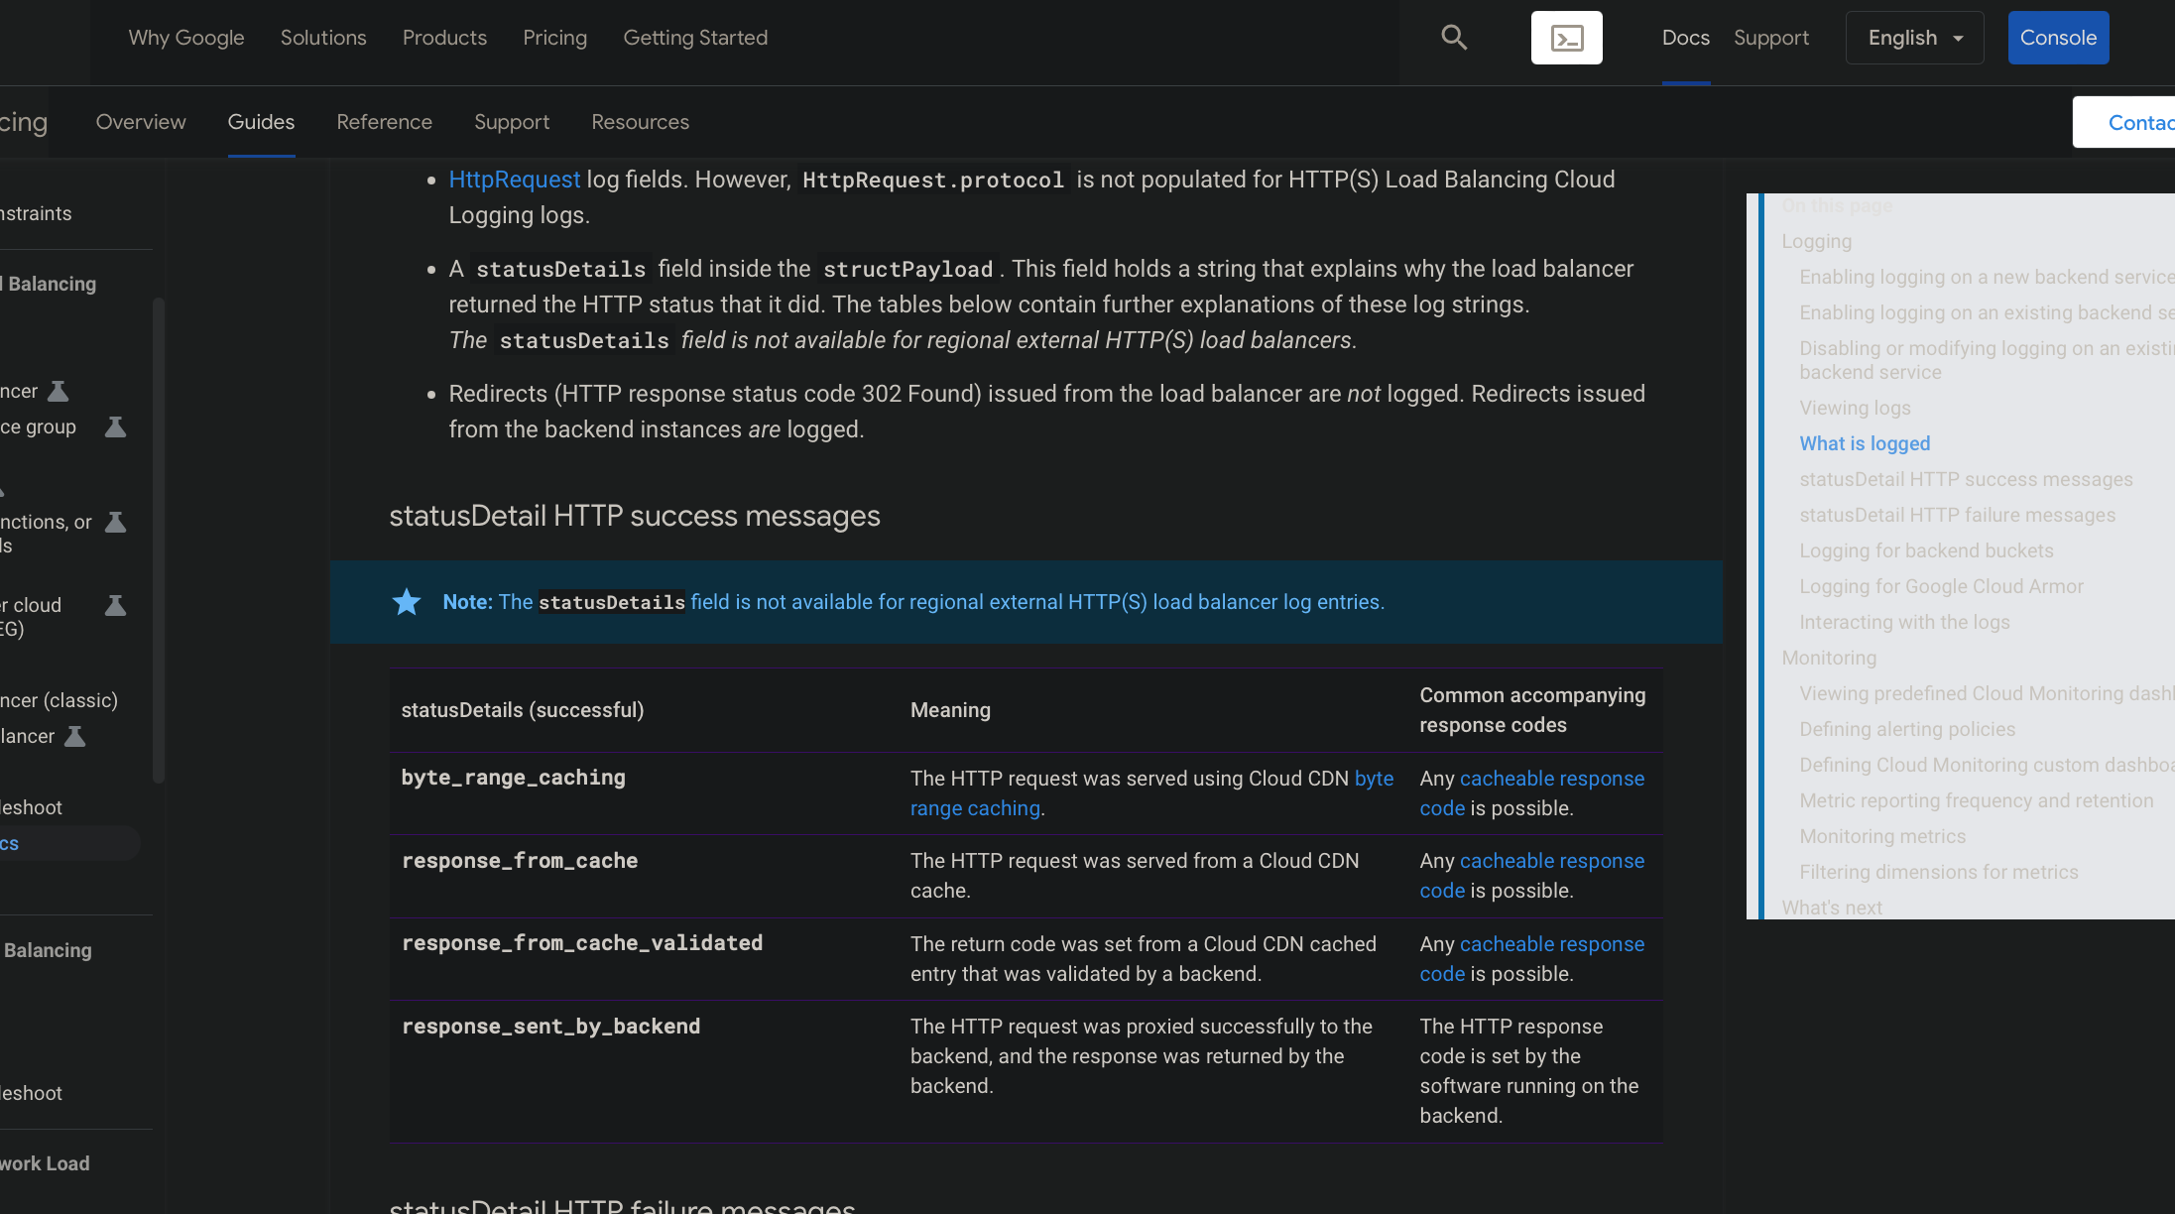Open the Pricing menu item
The image size is (2175, 1214).
pos(554,37)
